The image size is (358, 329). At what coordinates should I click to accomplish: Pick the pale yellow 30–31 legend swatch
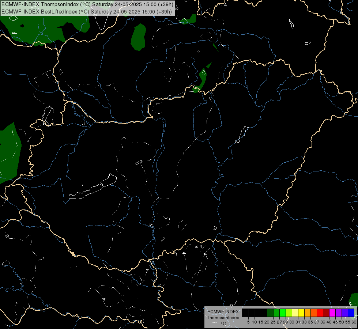pos(295,313)
